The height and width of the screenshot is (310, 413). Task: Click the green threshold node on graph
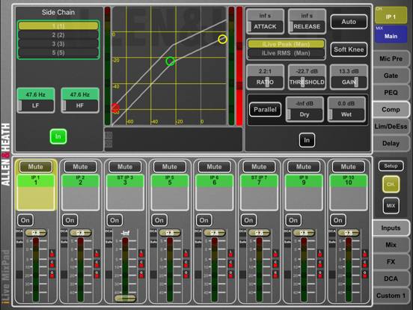click(x=170, y=61)
